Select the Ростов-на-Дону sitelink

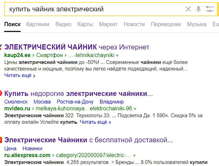point(75,102)
